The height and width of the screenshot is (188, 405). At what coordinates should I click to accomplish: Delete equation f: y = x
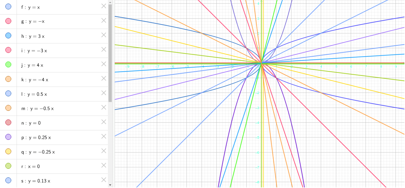(x=104, y=6)
